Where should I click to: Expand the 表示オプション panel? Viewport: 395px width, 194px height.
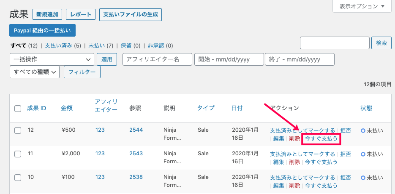tap(363, 6)
